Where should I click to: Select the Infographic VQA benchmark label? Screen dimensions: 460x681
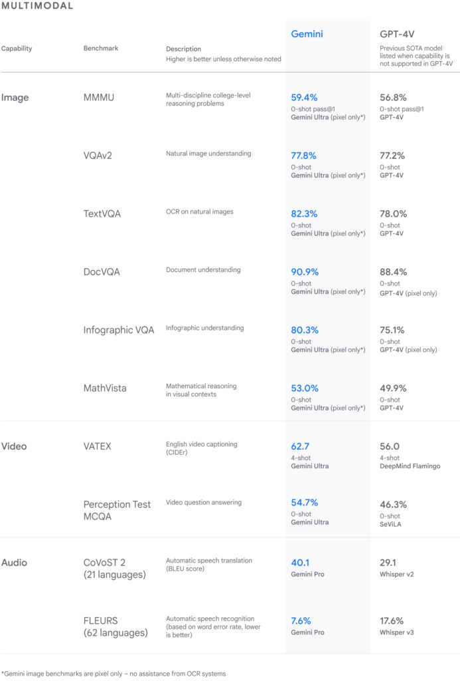click(x=119, y=330)
